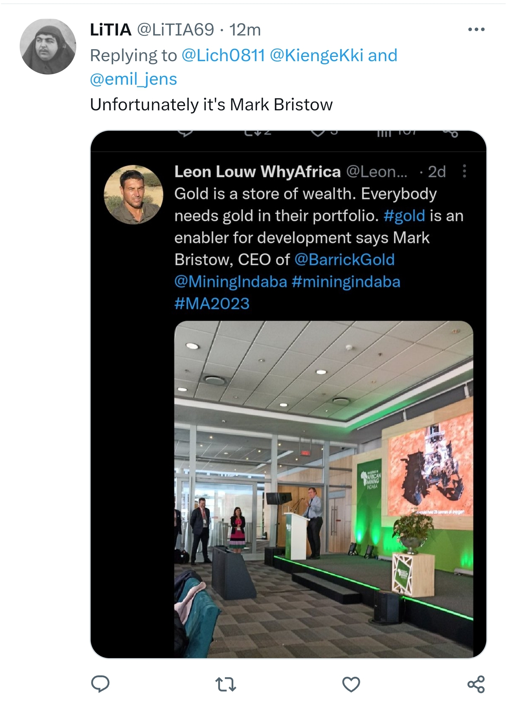Screen dimensions: 506x707
Task: Click the vertical dots in quoted tweet
Action: [464, 171]
